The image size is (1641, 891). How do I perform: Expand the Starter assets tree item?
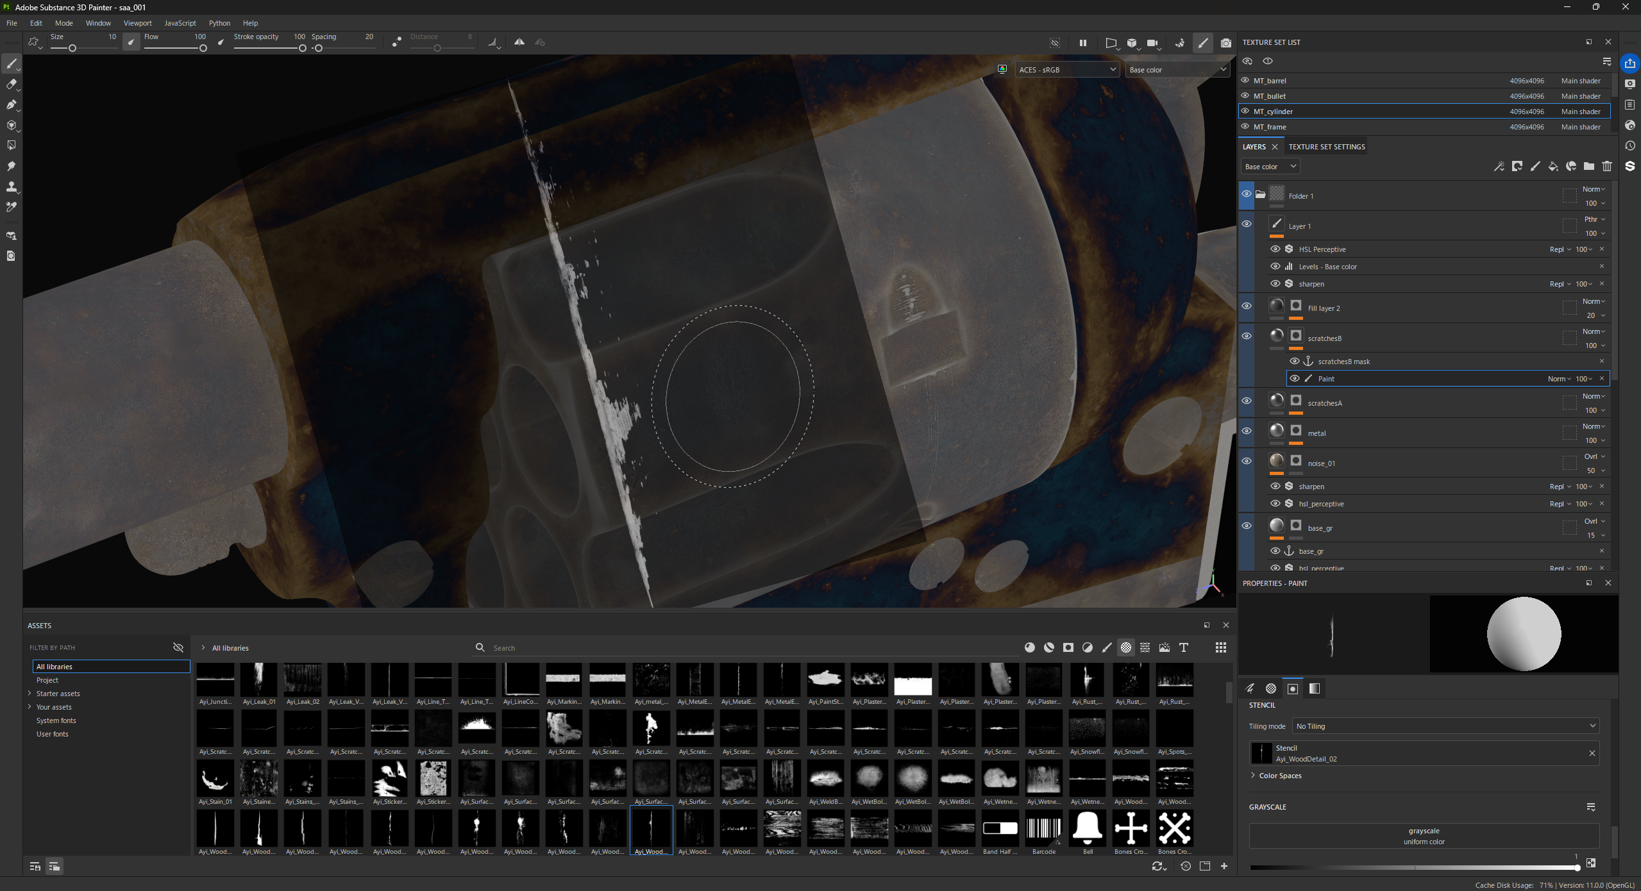pos(29,693)
